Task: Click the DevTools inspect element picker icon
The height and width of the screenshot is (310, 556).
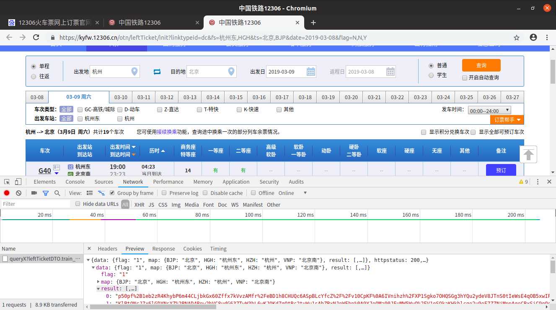Action: click(7, 182)
